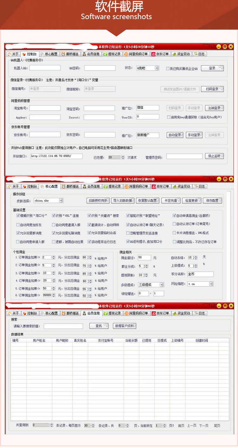The height and width of the screenshot is (448, 238).
Task: Click 日志 icon in 会员信息 window
Action: [195, 313]
